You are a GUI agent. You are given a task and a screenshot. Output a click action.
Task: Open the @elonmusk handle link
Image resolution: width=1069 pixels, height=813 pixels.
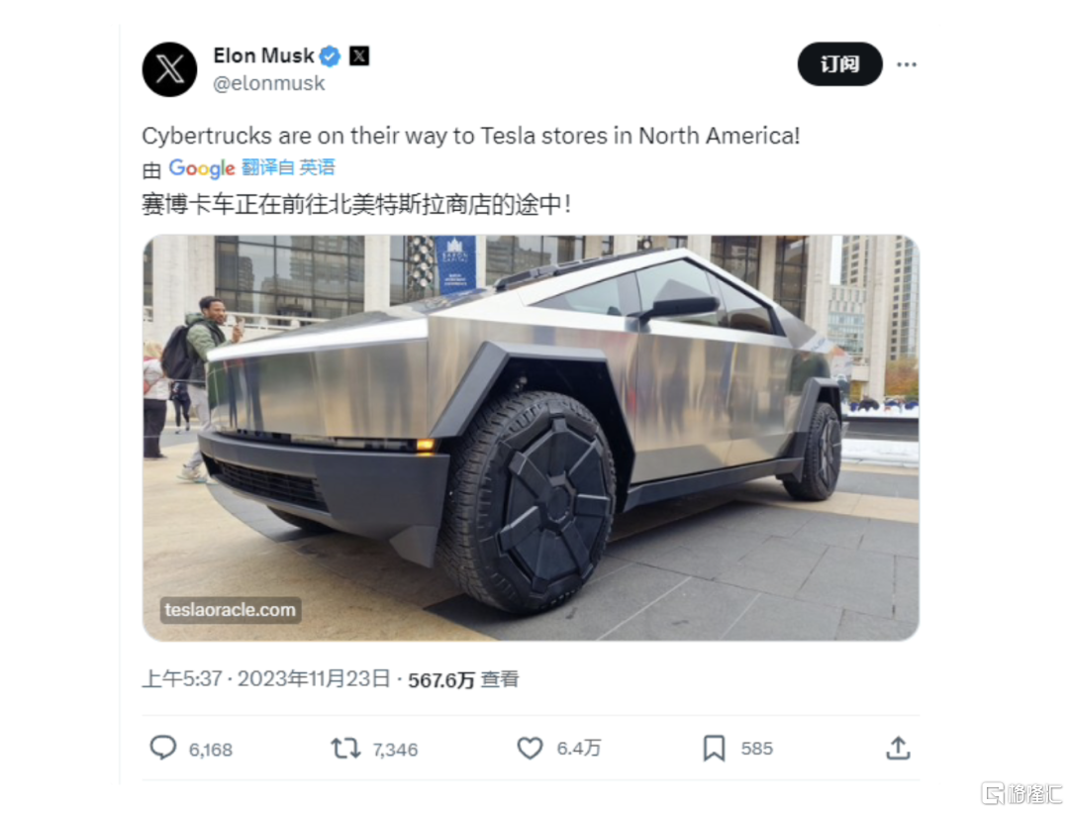click(x=268, y=83)
